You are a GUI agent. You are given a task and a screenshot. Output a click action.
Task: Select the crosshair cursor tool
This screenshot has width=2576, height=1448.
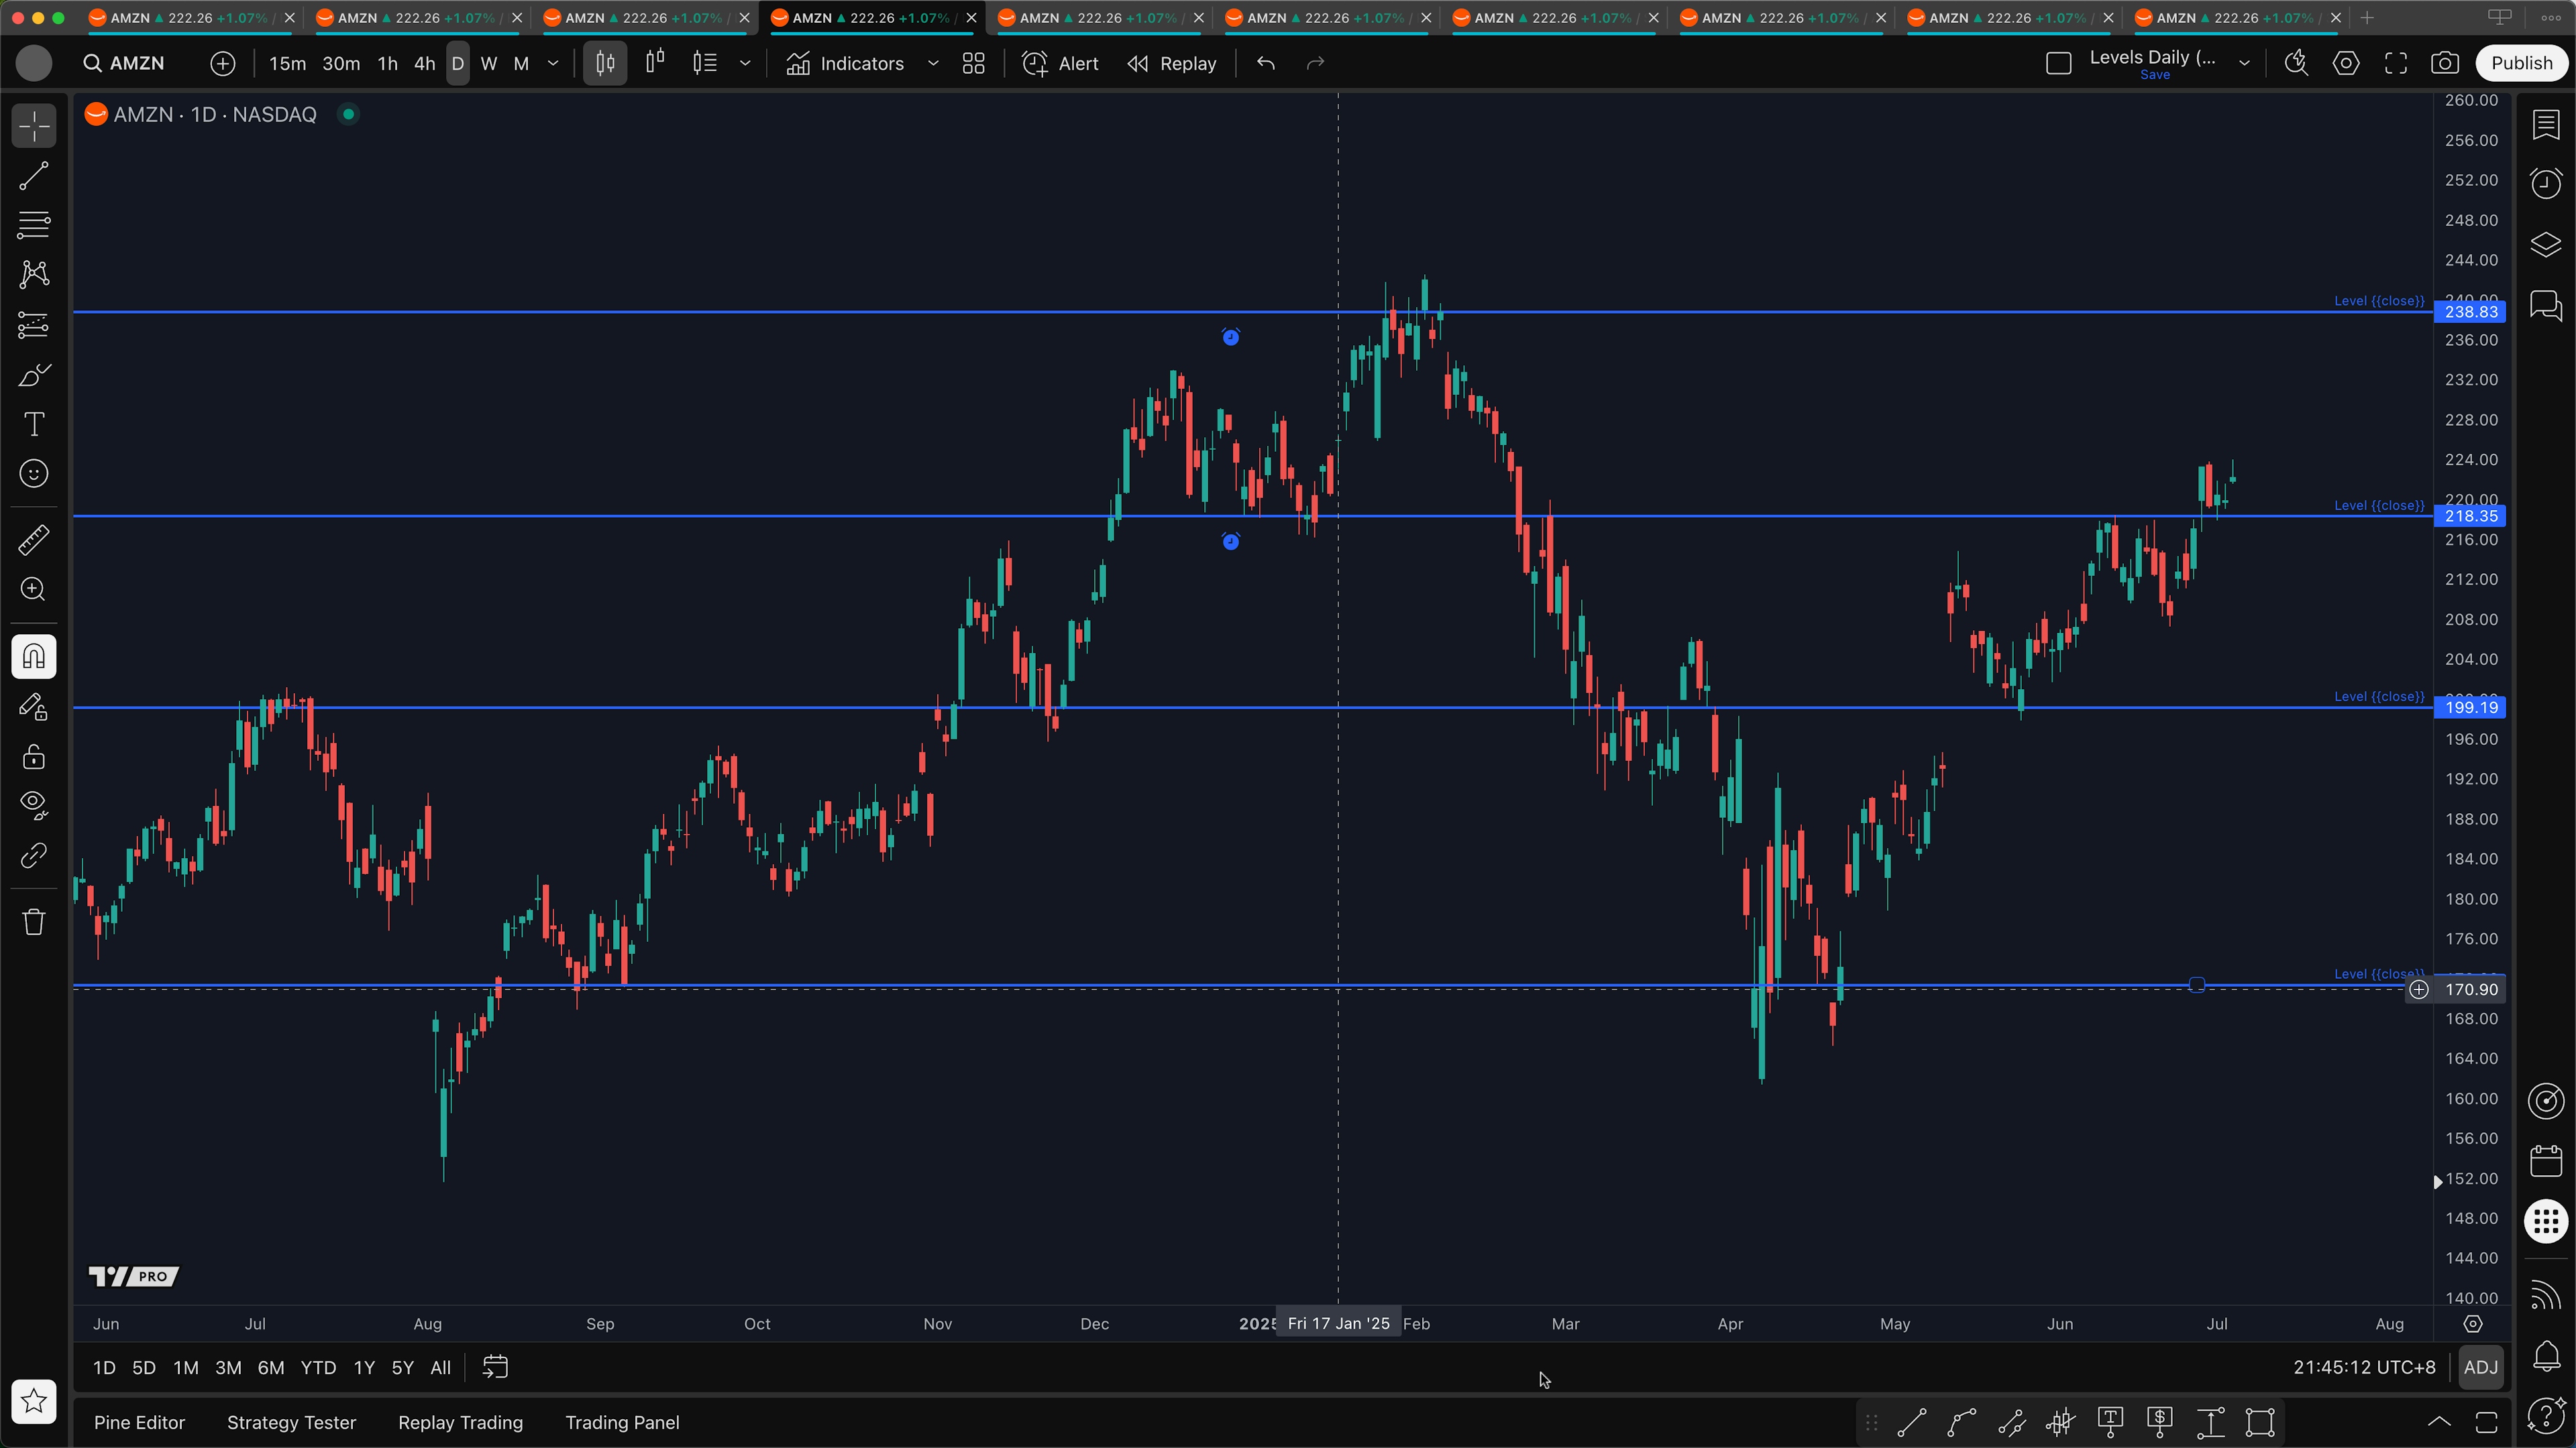34,127
